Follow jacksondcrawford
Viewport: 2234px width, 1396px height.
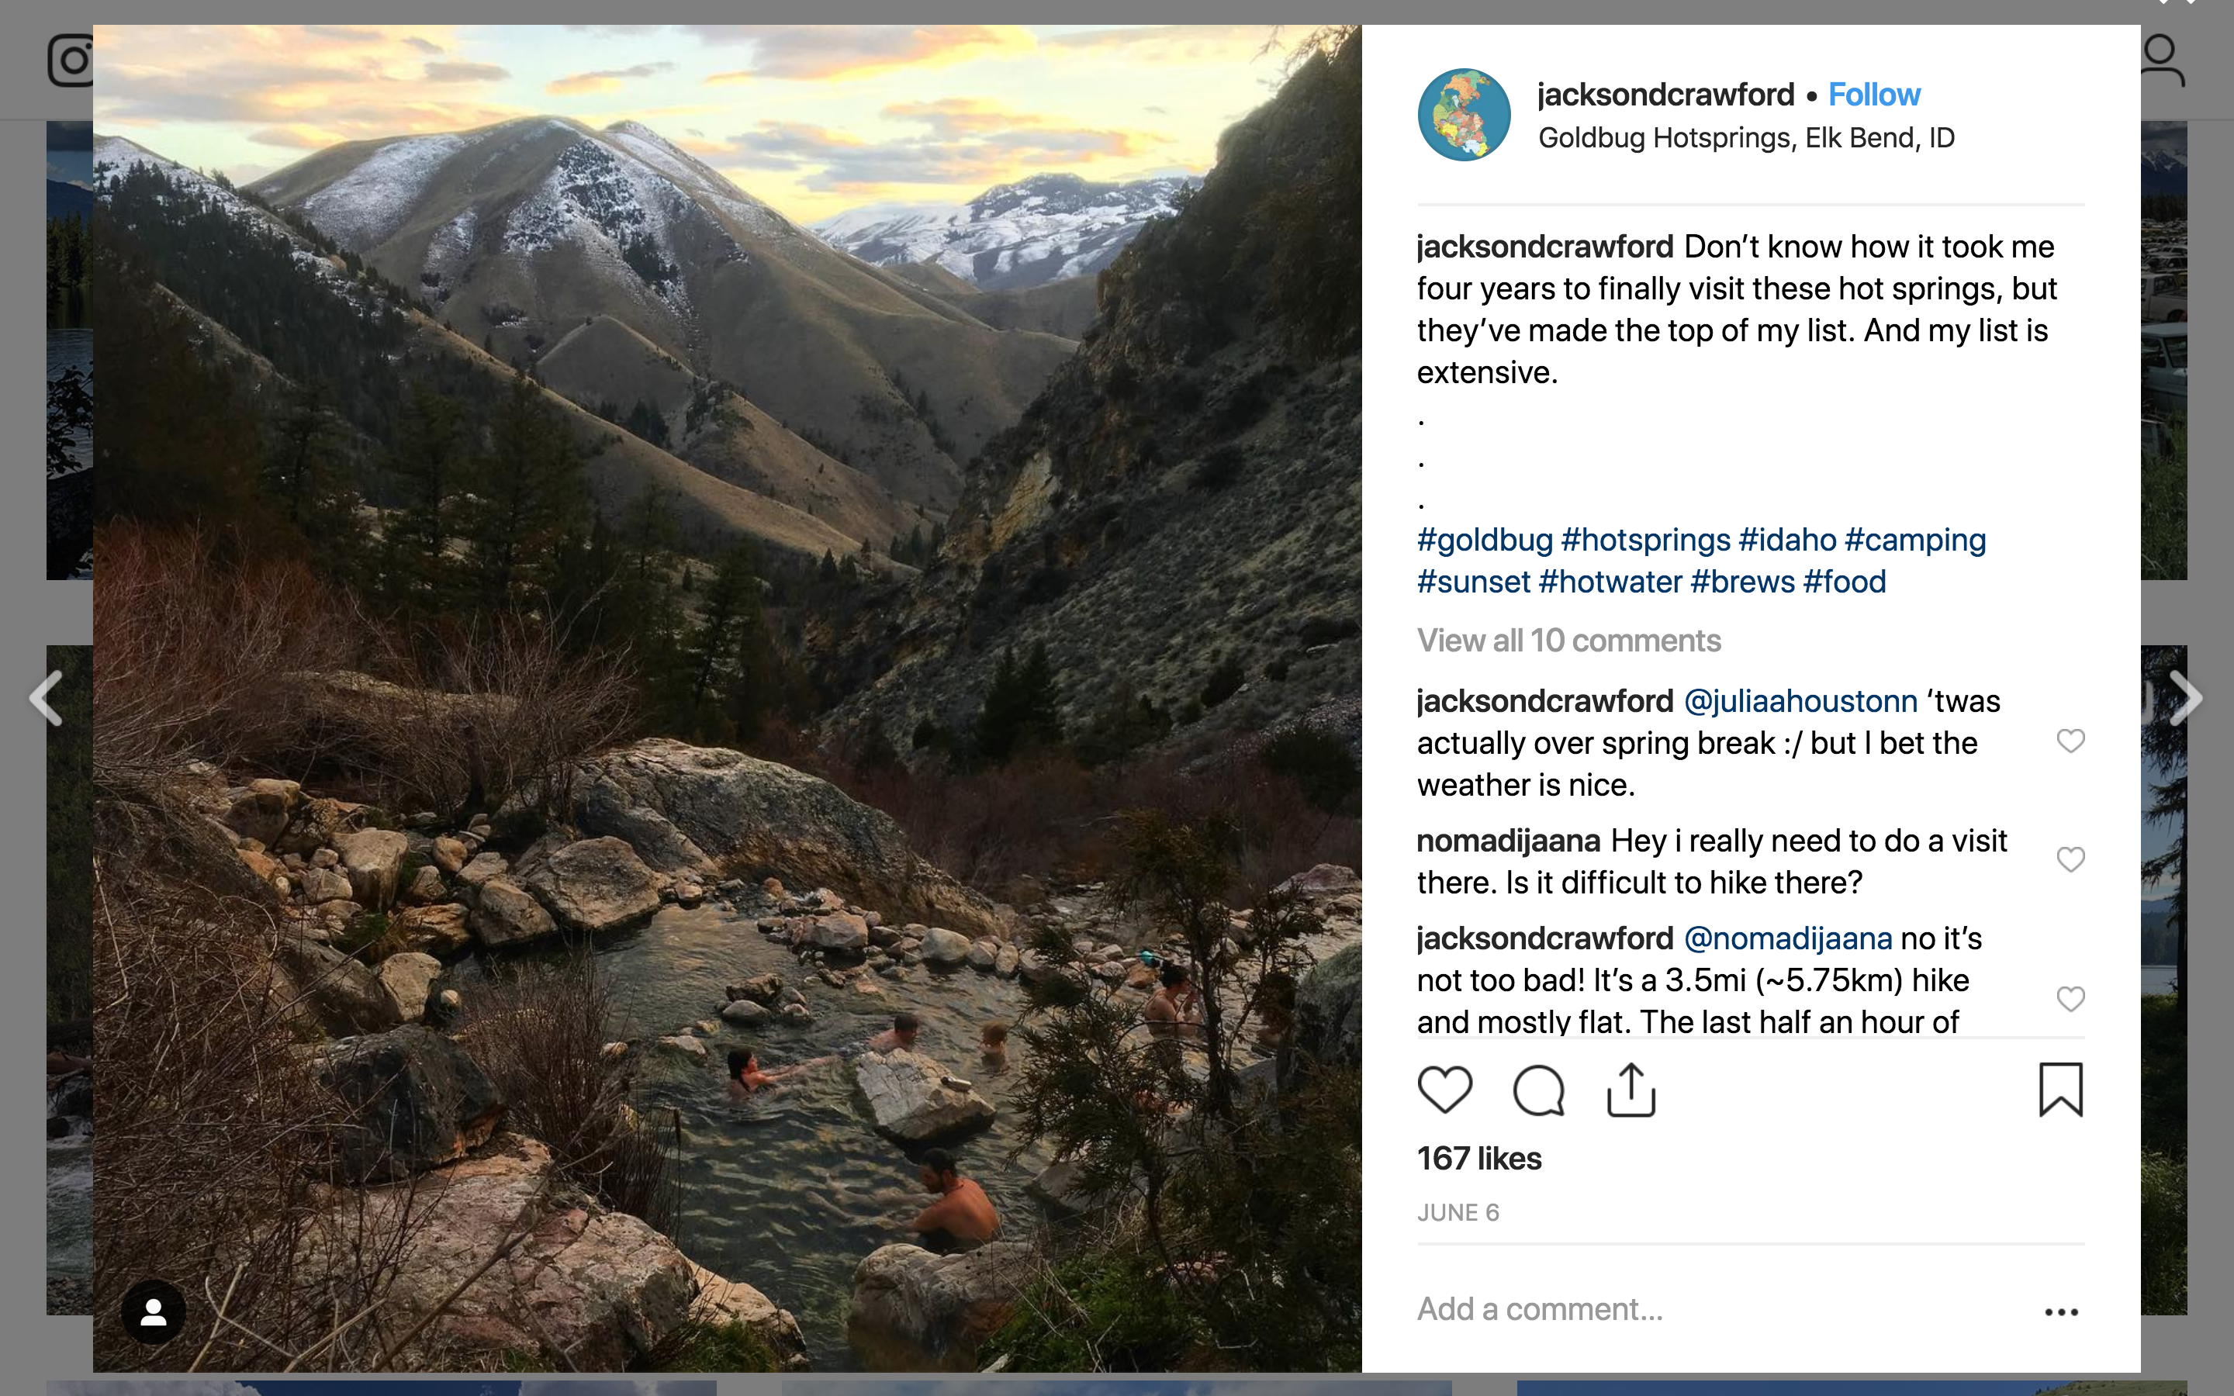(x=1874, y=94)
